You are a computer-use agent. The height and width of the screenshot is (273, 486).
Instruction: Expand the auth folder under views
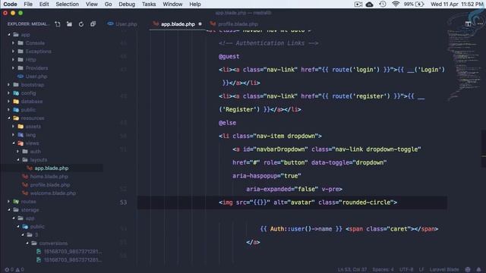pos(18,152)
